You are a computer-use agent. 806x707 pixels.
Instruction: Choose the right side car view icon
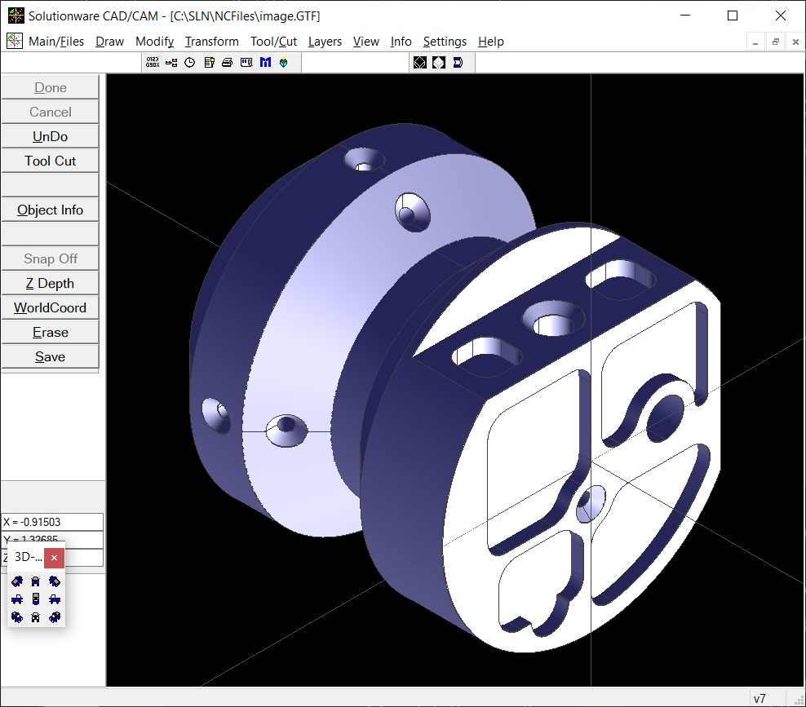point(55,599)
